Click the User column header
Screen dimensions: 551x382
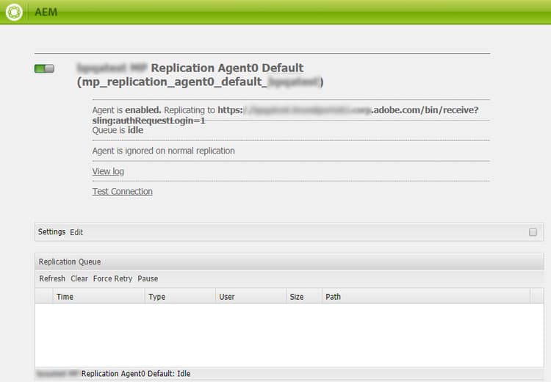pyautogui.click(x=227, y=297)
